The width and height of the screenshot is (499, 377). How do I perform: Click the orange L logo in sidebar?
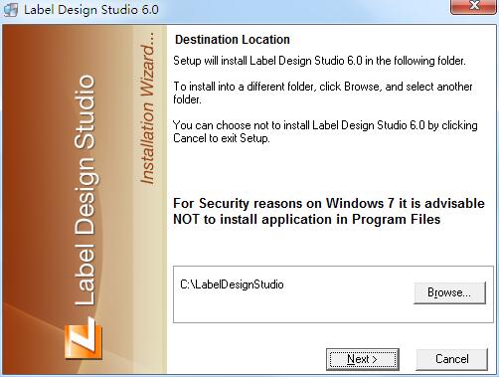point(83,338)
